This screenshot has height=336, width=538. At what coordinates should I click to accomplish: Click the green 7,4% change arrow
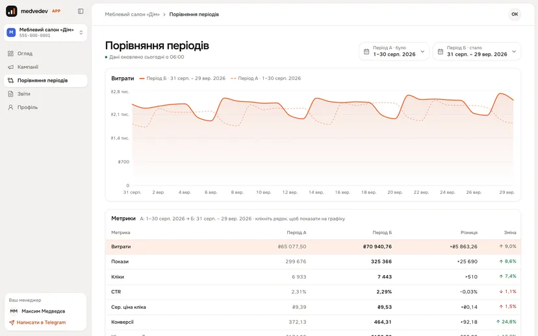(501, 276)
